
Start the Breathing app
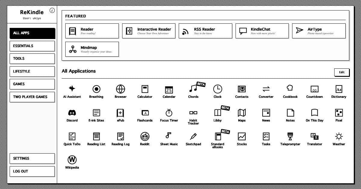click(96, 90)
